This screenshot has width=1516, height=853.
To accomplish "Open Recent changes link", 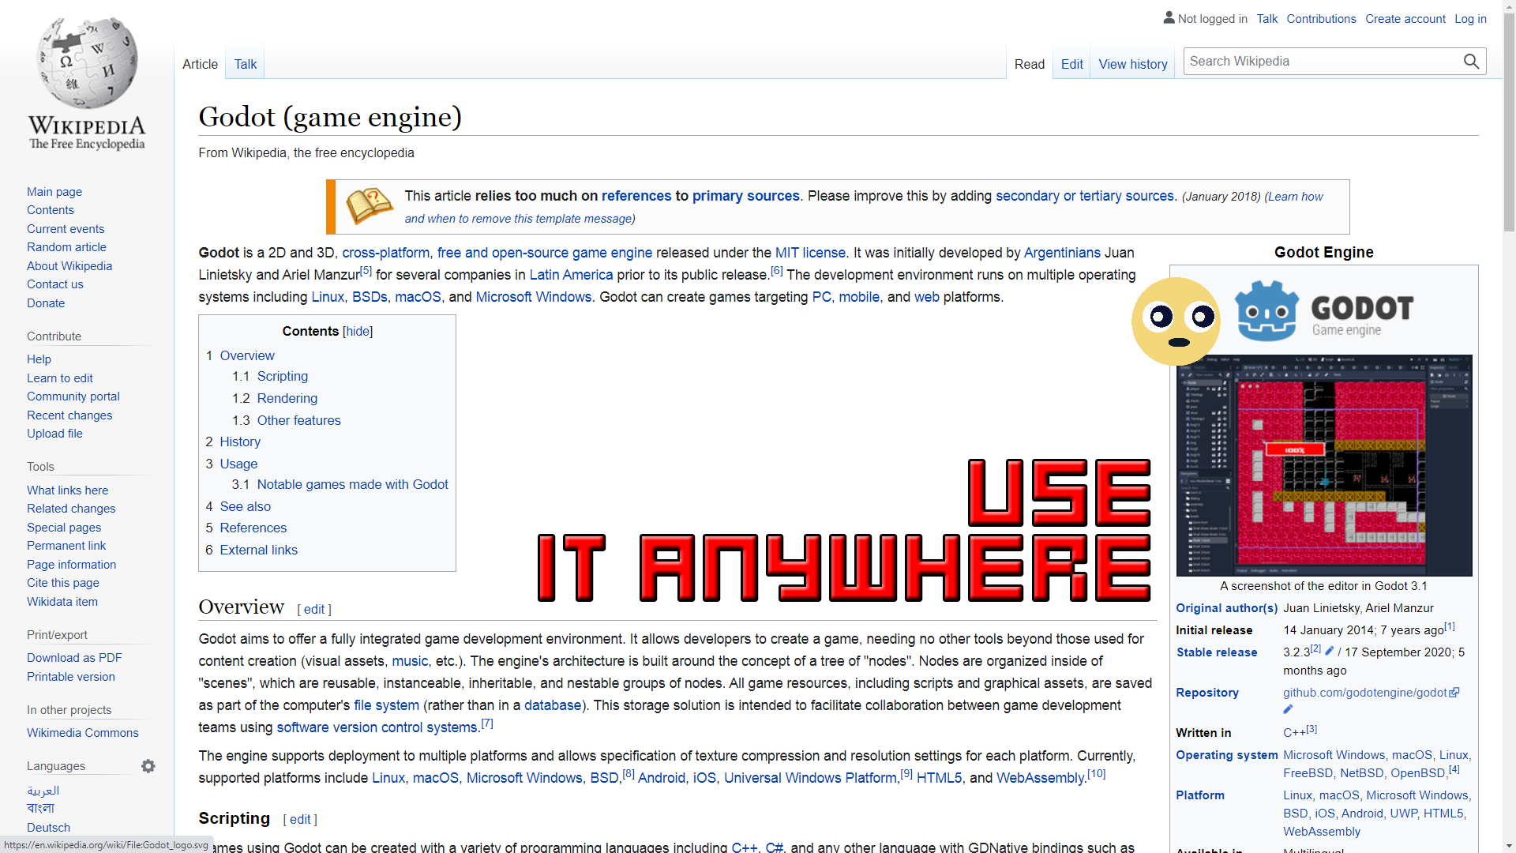I will coord(69,415).
